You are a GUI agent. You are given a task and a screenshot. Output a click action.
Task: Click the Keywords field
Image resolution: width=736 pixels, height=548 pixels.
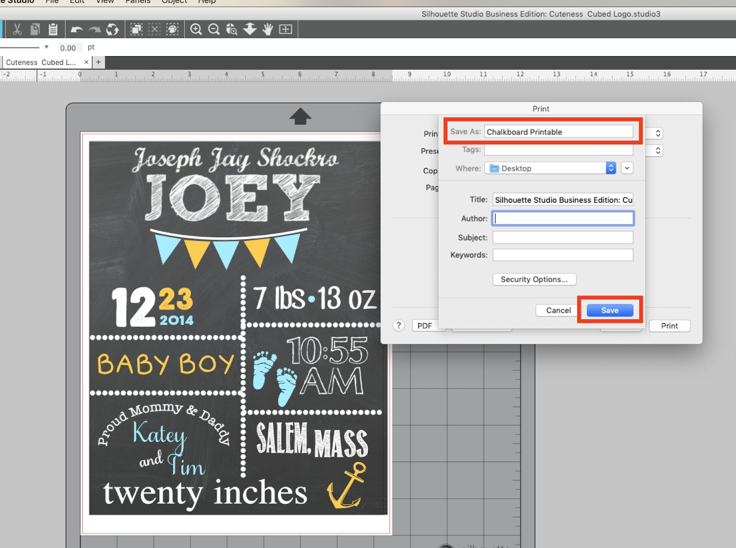563,255
